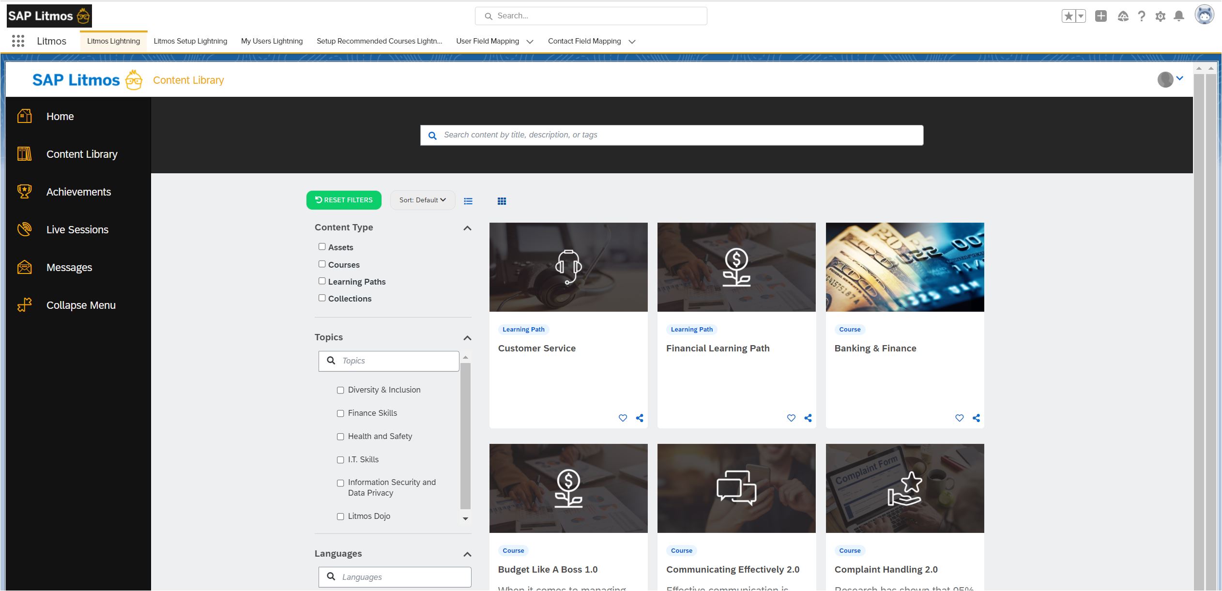Open Live Sessions in the sidebar
Image resolution: width=1222 pixels, height=591 pixels.
click(77, 229)
